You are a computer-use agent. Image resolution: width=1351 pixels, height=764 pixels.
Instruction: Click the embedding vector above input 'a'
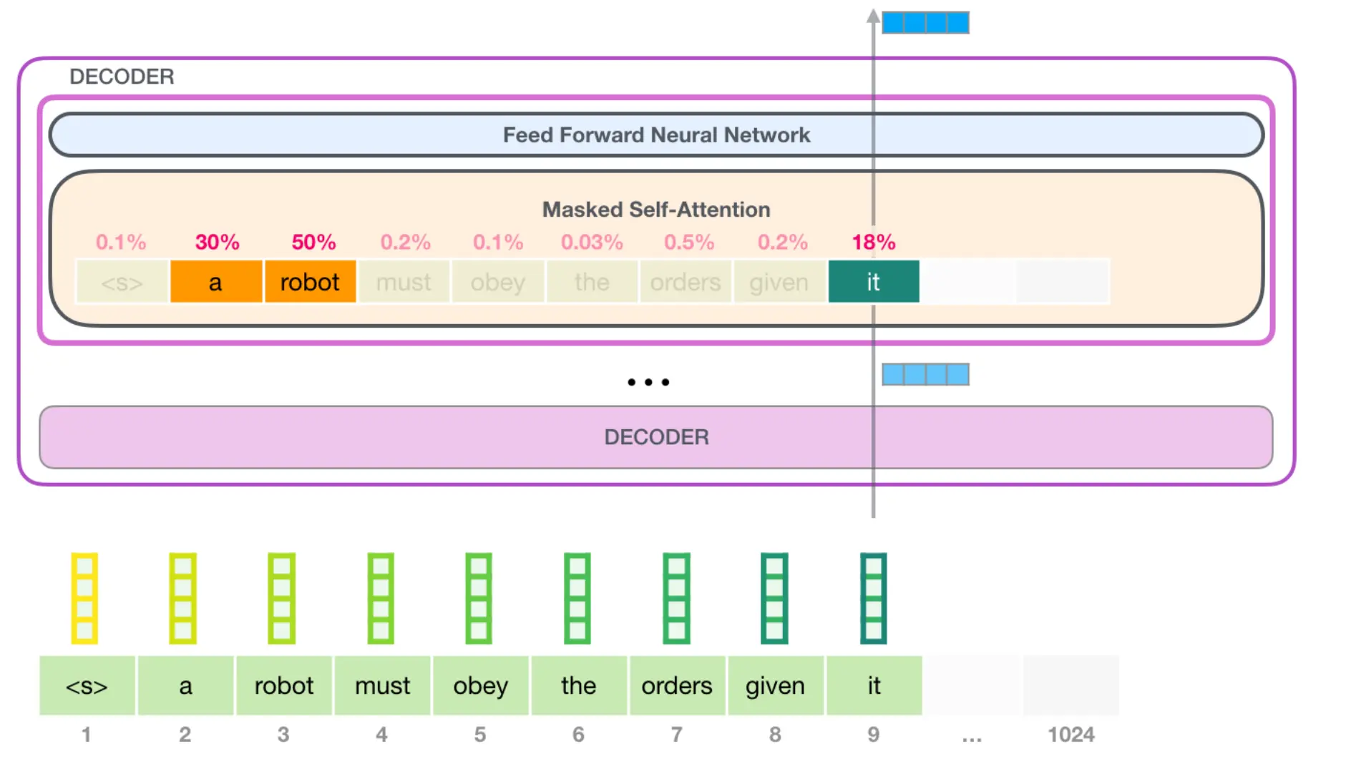tap(183, 598)
